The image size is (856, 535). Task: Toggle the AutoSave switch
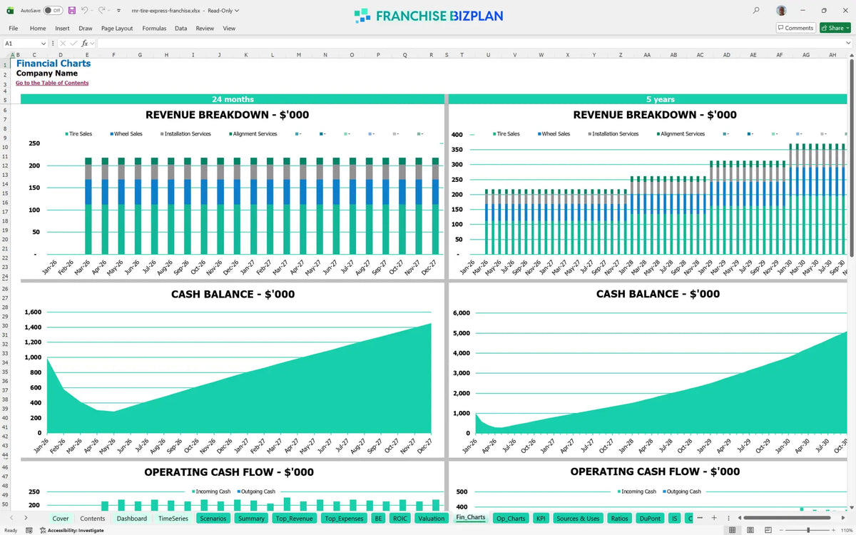click(x=53, y=11)
